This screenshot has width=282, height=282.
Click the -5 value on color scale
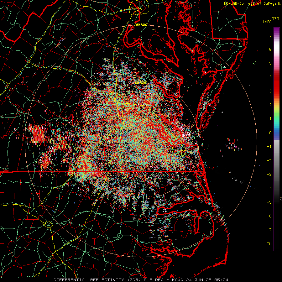(x=269, y=202)
